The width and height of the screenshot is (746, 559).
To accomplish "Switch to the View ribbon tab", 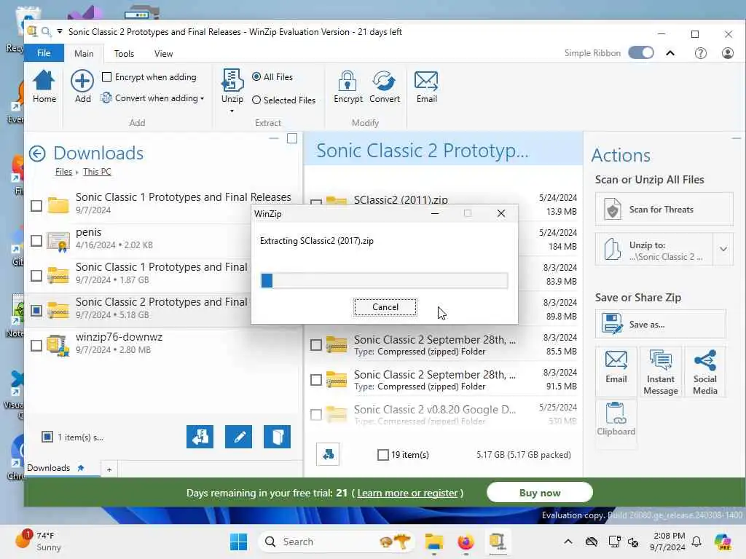I will pos(163,54).
